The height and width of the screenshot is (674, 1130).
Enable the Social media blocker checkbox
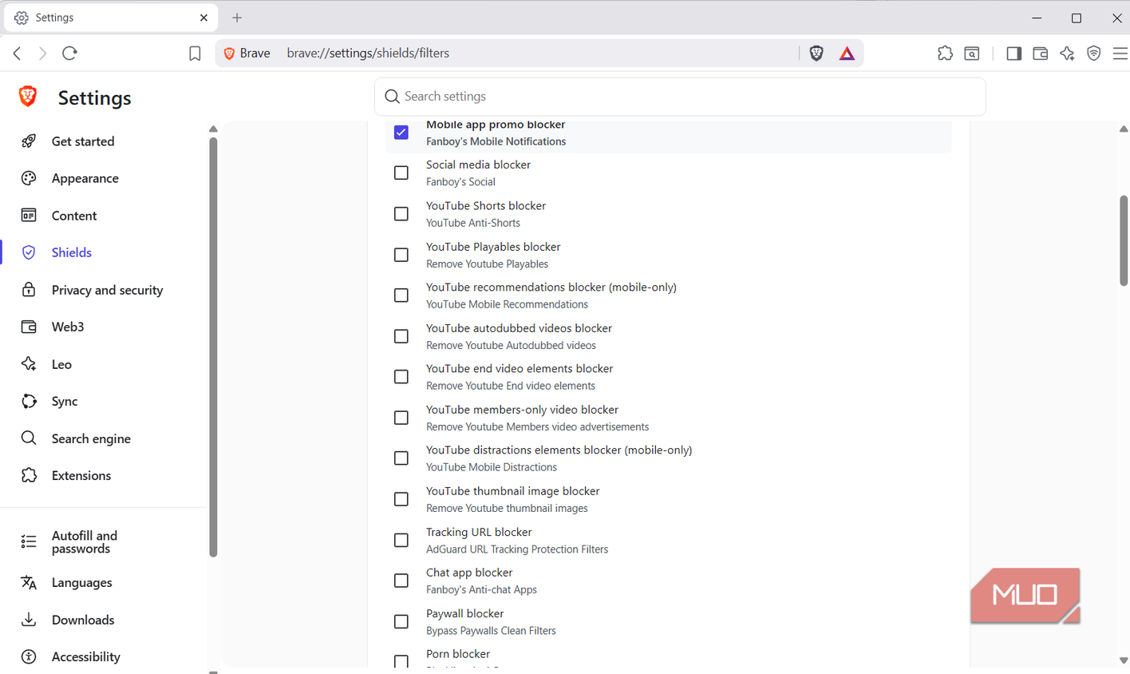401,172
